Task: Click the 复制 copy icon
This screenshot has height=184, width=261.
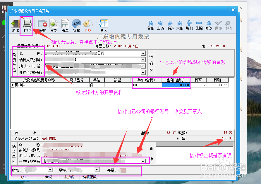Action: coord(54,26)
